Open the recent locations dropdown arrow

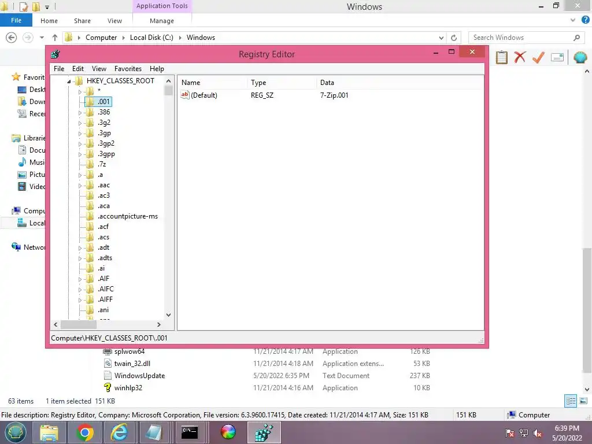42,38
